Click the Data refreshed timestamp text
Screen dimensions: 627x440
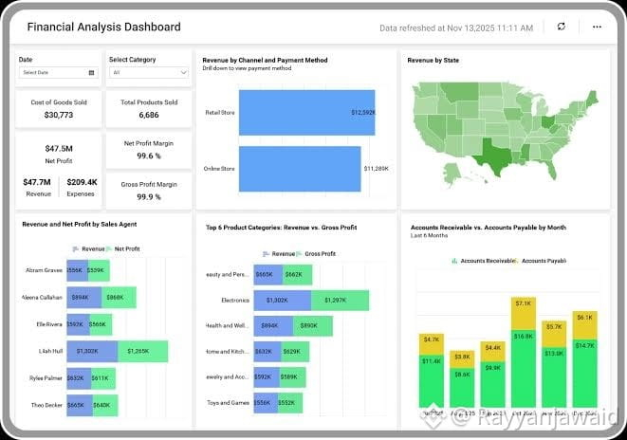pos(456,28)
